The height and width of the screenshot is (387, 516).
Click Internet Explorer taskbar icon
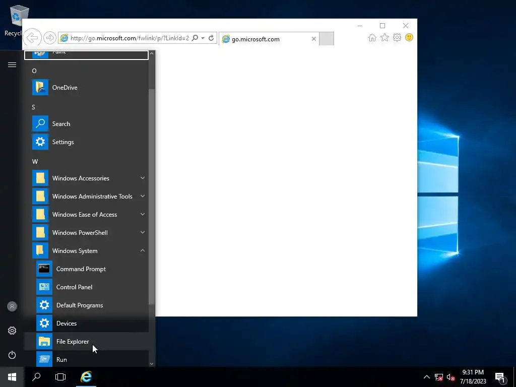pos(86,377)
